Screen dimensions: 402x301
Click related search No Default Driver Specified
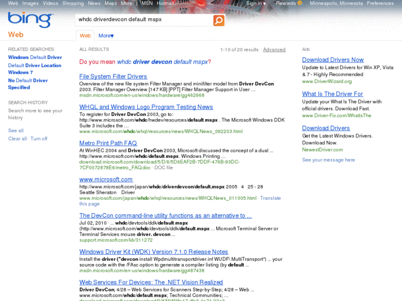tap(28, 84)
